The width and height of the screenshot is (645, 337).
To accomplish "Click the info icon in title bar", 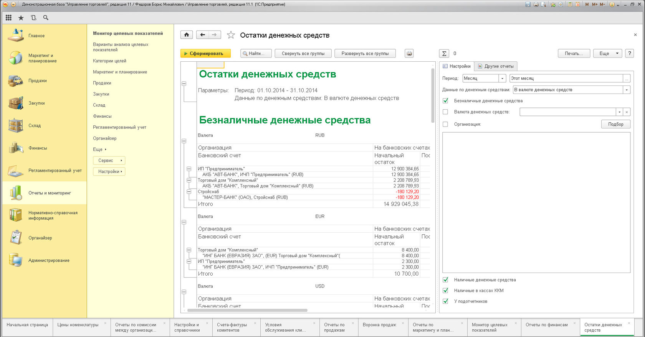I will pyautogui.click(x=612, y=5).
